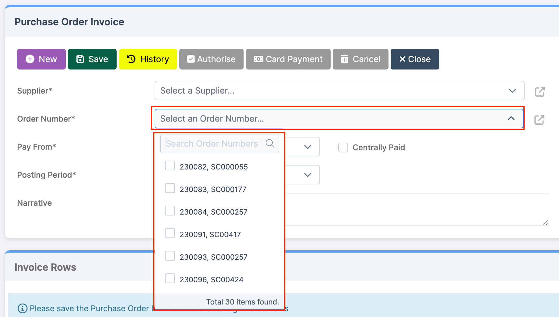Click the Cancel trash button
The width and height of the screenshot is (559, 317).
pyautogui.click(x=360, y=59)
